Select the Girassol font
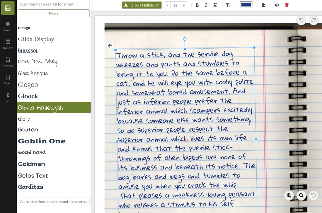This screenshot has width=322, height=213. coord(28,51)
